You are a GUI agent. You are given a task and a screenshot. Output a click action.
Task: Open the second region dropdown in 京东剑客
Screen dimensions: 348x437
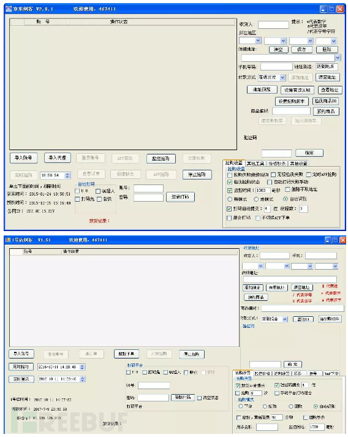click(283, 41)
